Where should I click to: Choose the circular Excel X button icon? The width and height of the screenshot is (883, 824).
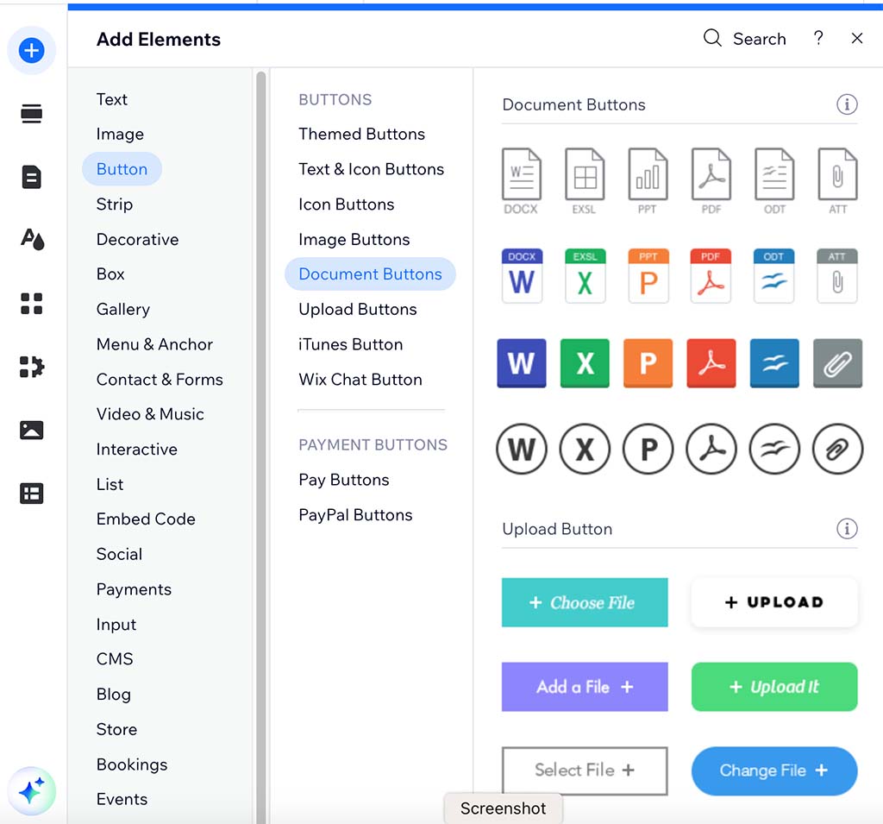point(585,449)
